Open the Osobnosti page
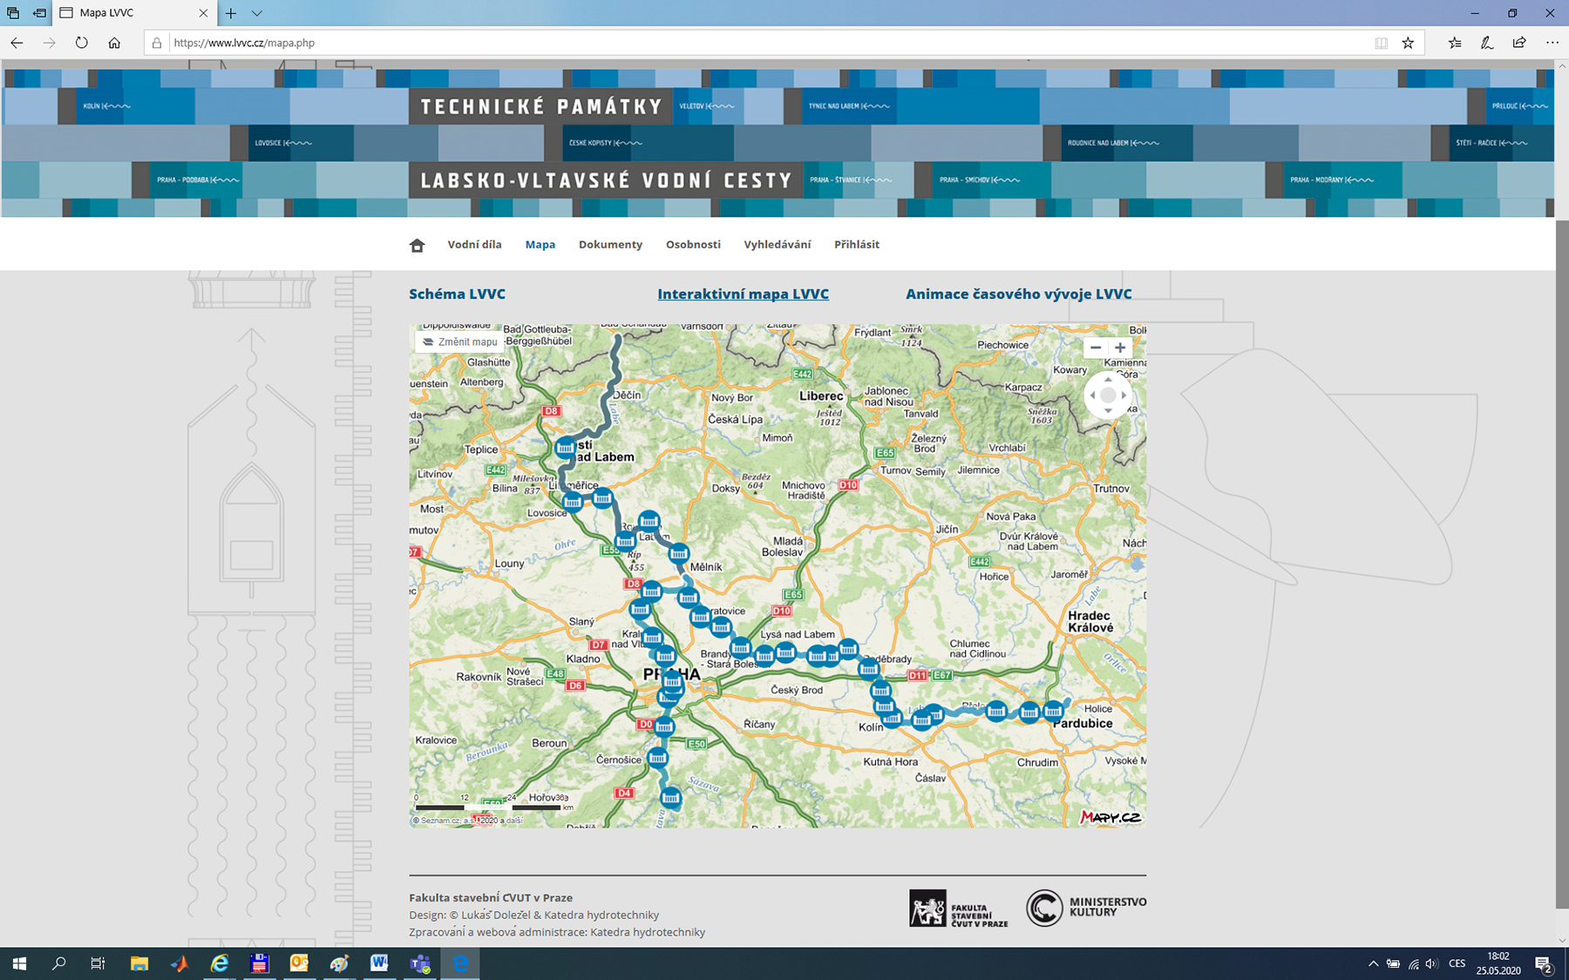Screen dimensions: 1569x980 point(693,245)
